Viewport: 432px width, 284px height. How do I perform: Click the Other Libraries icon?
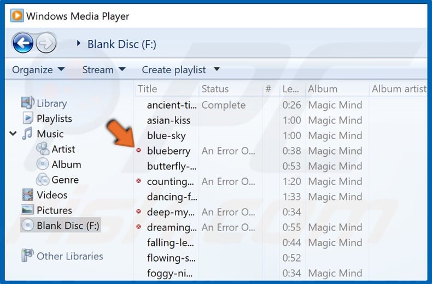point(27,256)
